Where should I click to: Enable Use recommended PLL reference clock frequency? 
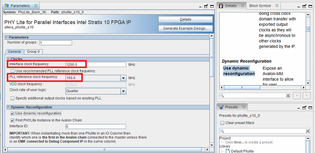coord(13,71)
